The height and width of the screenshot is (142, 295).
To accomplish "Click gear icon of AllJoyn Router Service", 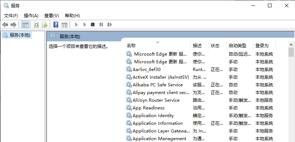I will [129, 100].
